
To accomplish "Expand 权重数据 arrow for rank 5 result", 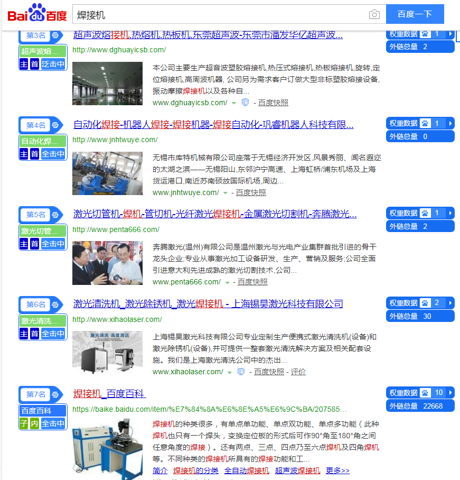I will 450,213.
